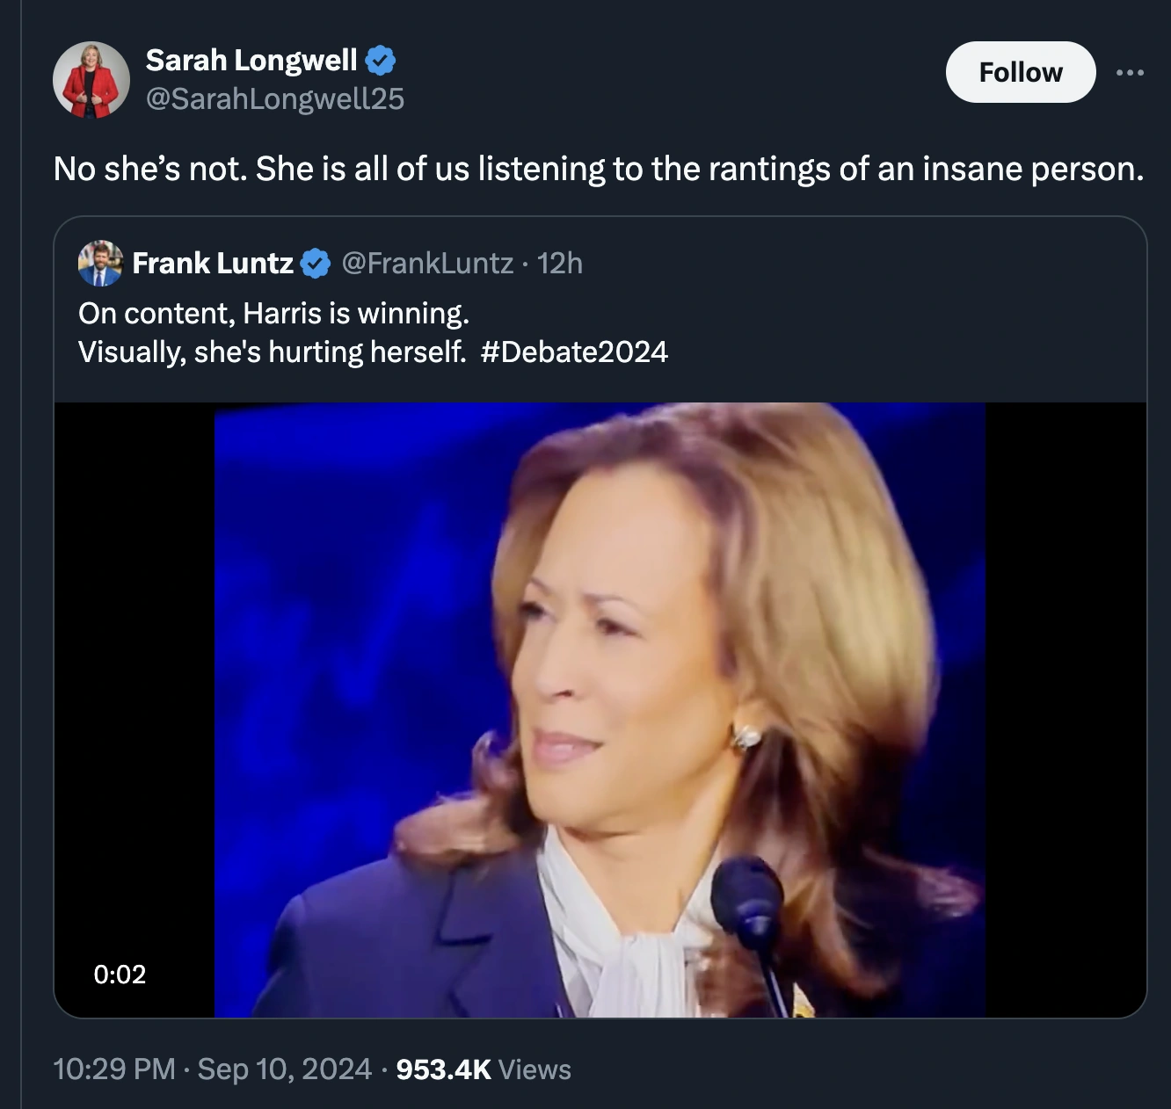The height and width of the screenshot is (1109, 1171).
Task: Click the "No she's not" post text
Action: point(598,169)
